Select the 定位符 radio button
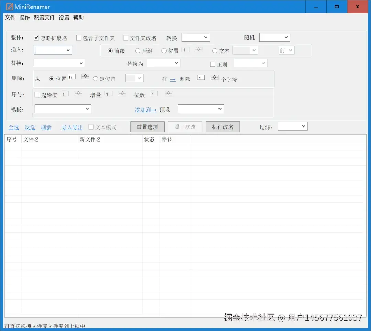 (95, 79)
